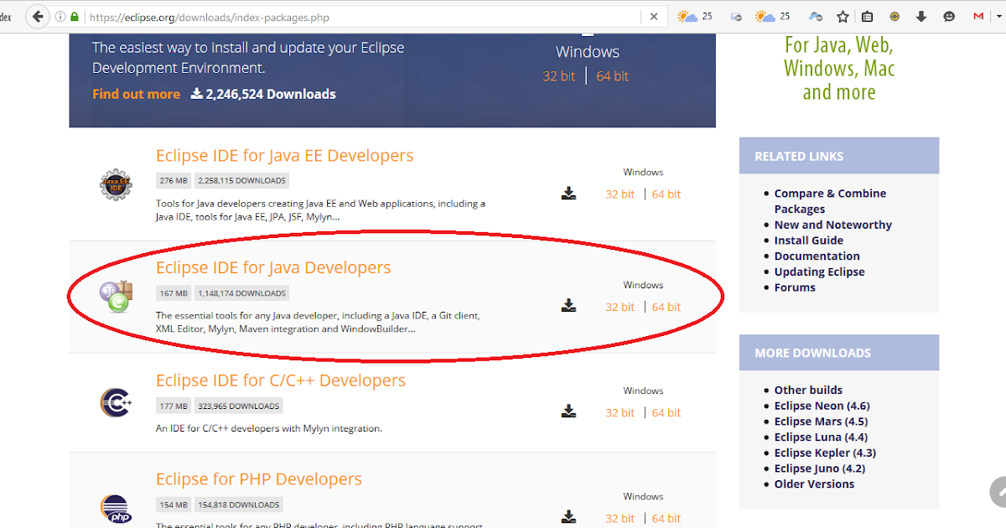Click the 167 MB size badge

174,293
